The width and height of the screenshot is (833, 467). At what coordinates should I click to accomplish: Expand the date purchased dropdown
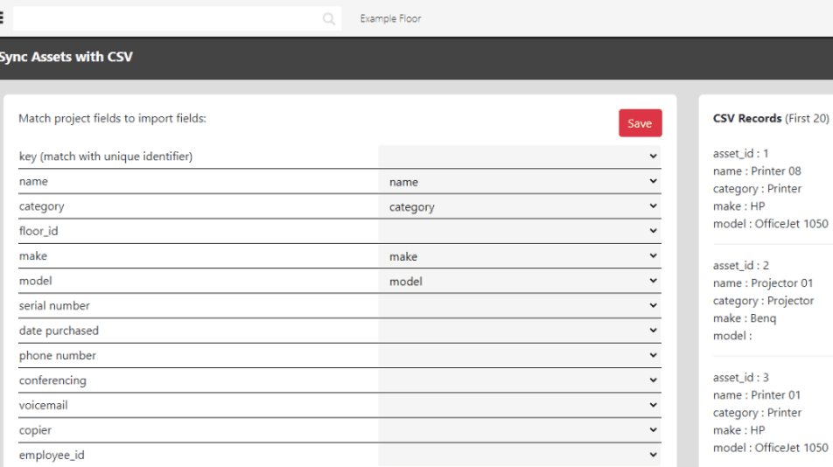tap(520, 331)
